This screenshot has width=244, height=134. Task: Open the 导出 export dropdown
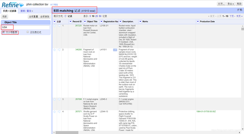coord(231,4)
